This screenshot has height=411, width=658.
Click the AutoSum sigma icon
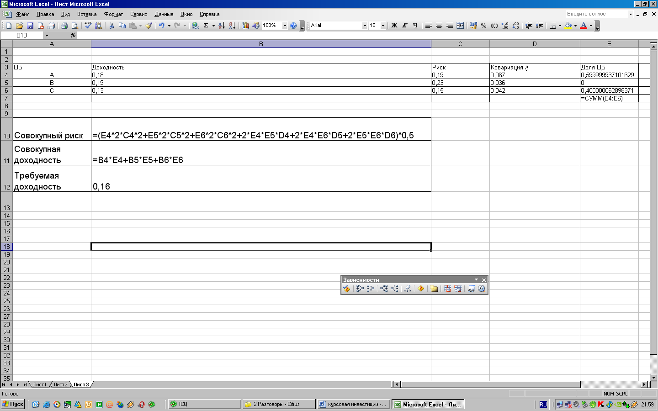[206, 26]
